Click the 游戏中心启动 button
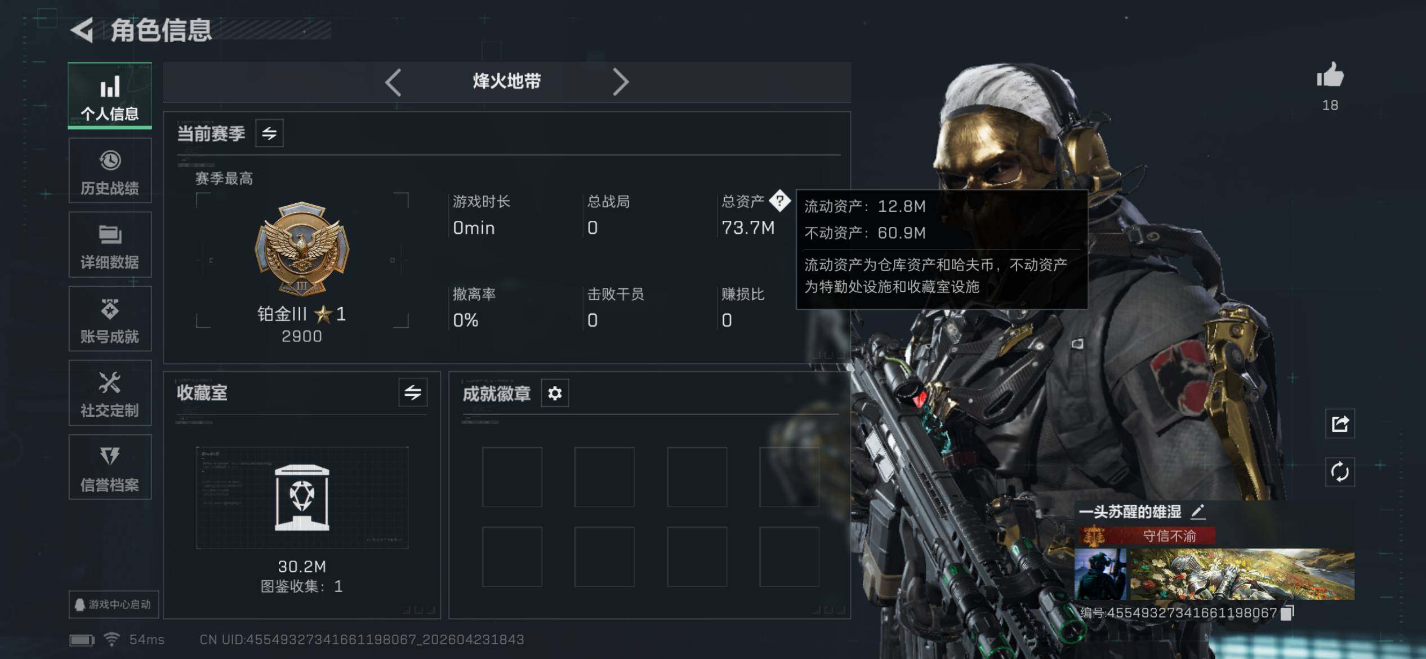 (113, 604)
